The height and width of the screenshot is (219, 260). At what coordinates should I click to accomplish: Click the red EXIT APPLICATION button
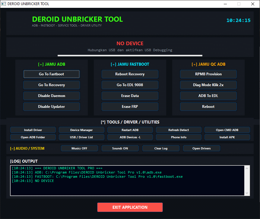(130, 207)
